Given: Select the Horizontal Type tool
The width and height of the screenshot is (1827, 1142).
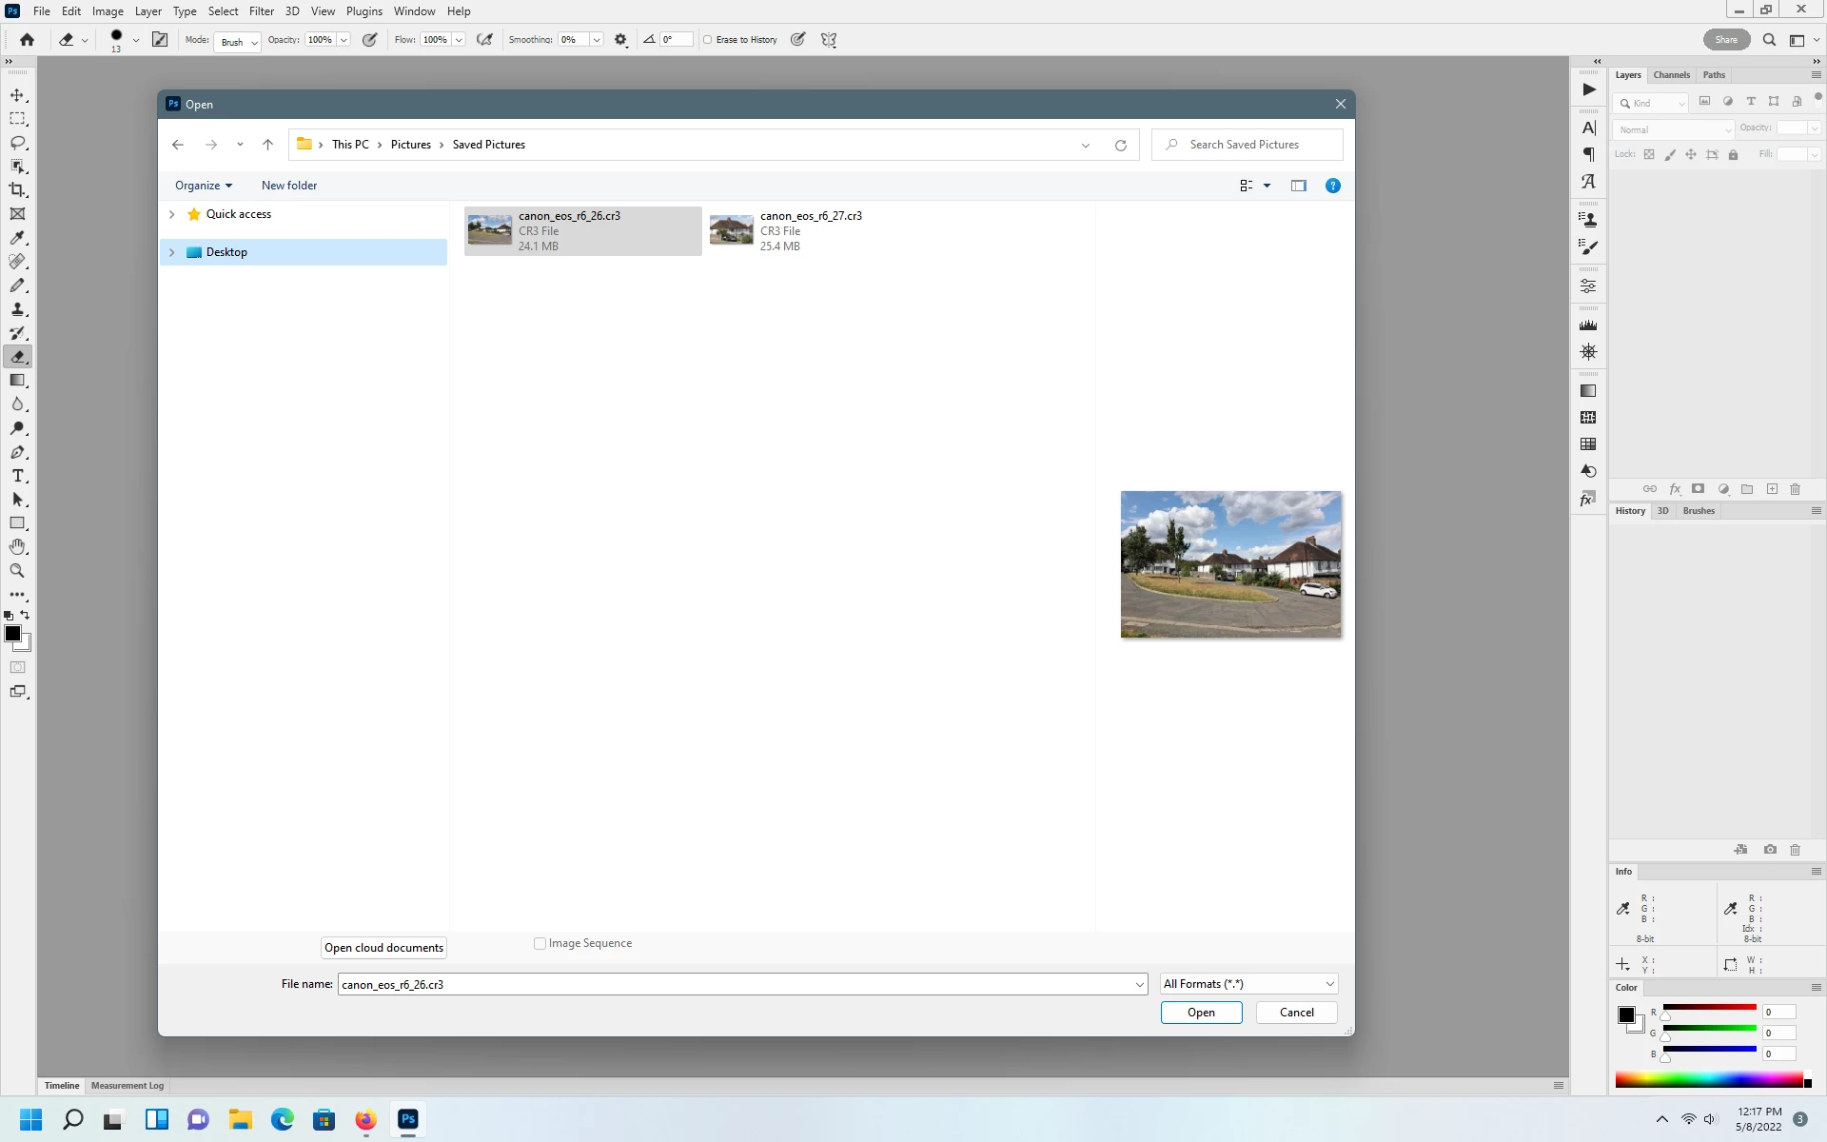Looking at the screenshot, I should (x=17, y=476).
